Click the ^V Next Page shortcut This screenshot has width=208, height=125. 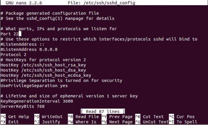[x=117, y=122]
